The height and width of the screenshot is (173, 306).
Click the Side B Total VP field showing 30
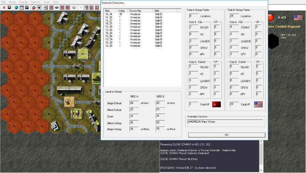pyautogui.click(x=234, y=104)
